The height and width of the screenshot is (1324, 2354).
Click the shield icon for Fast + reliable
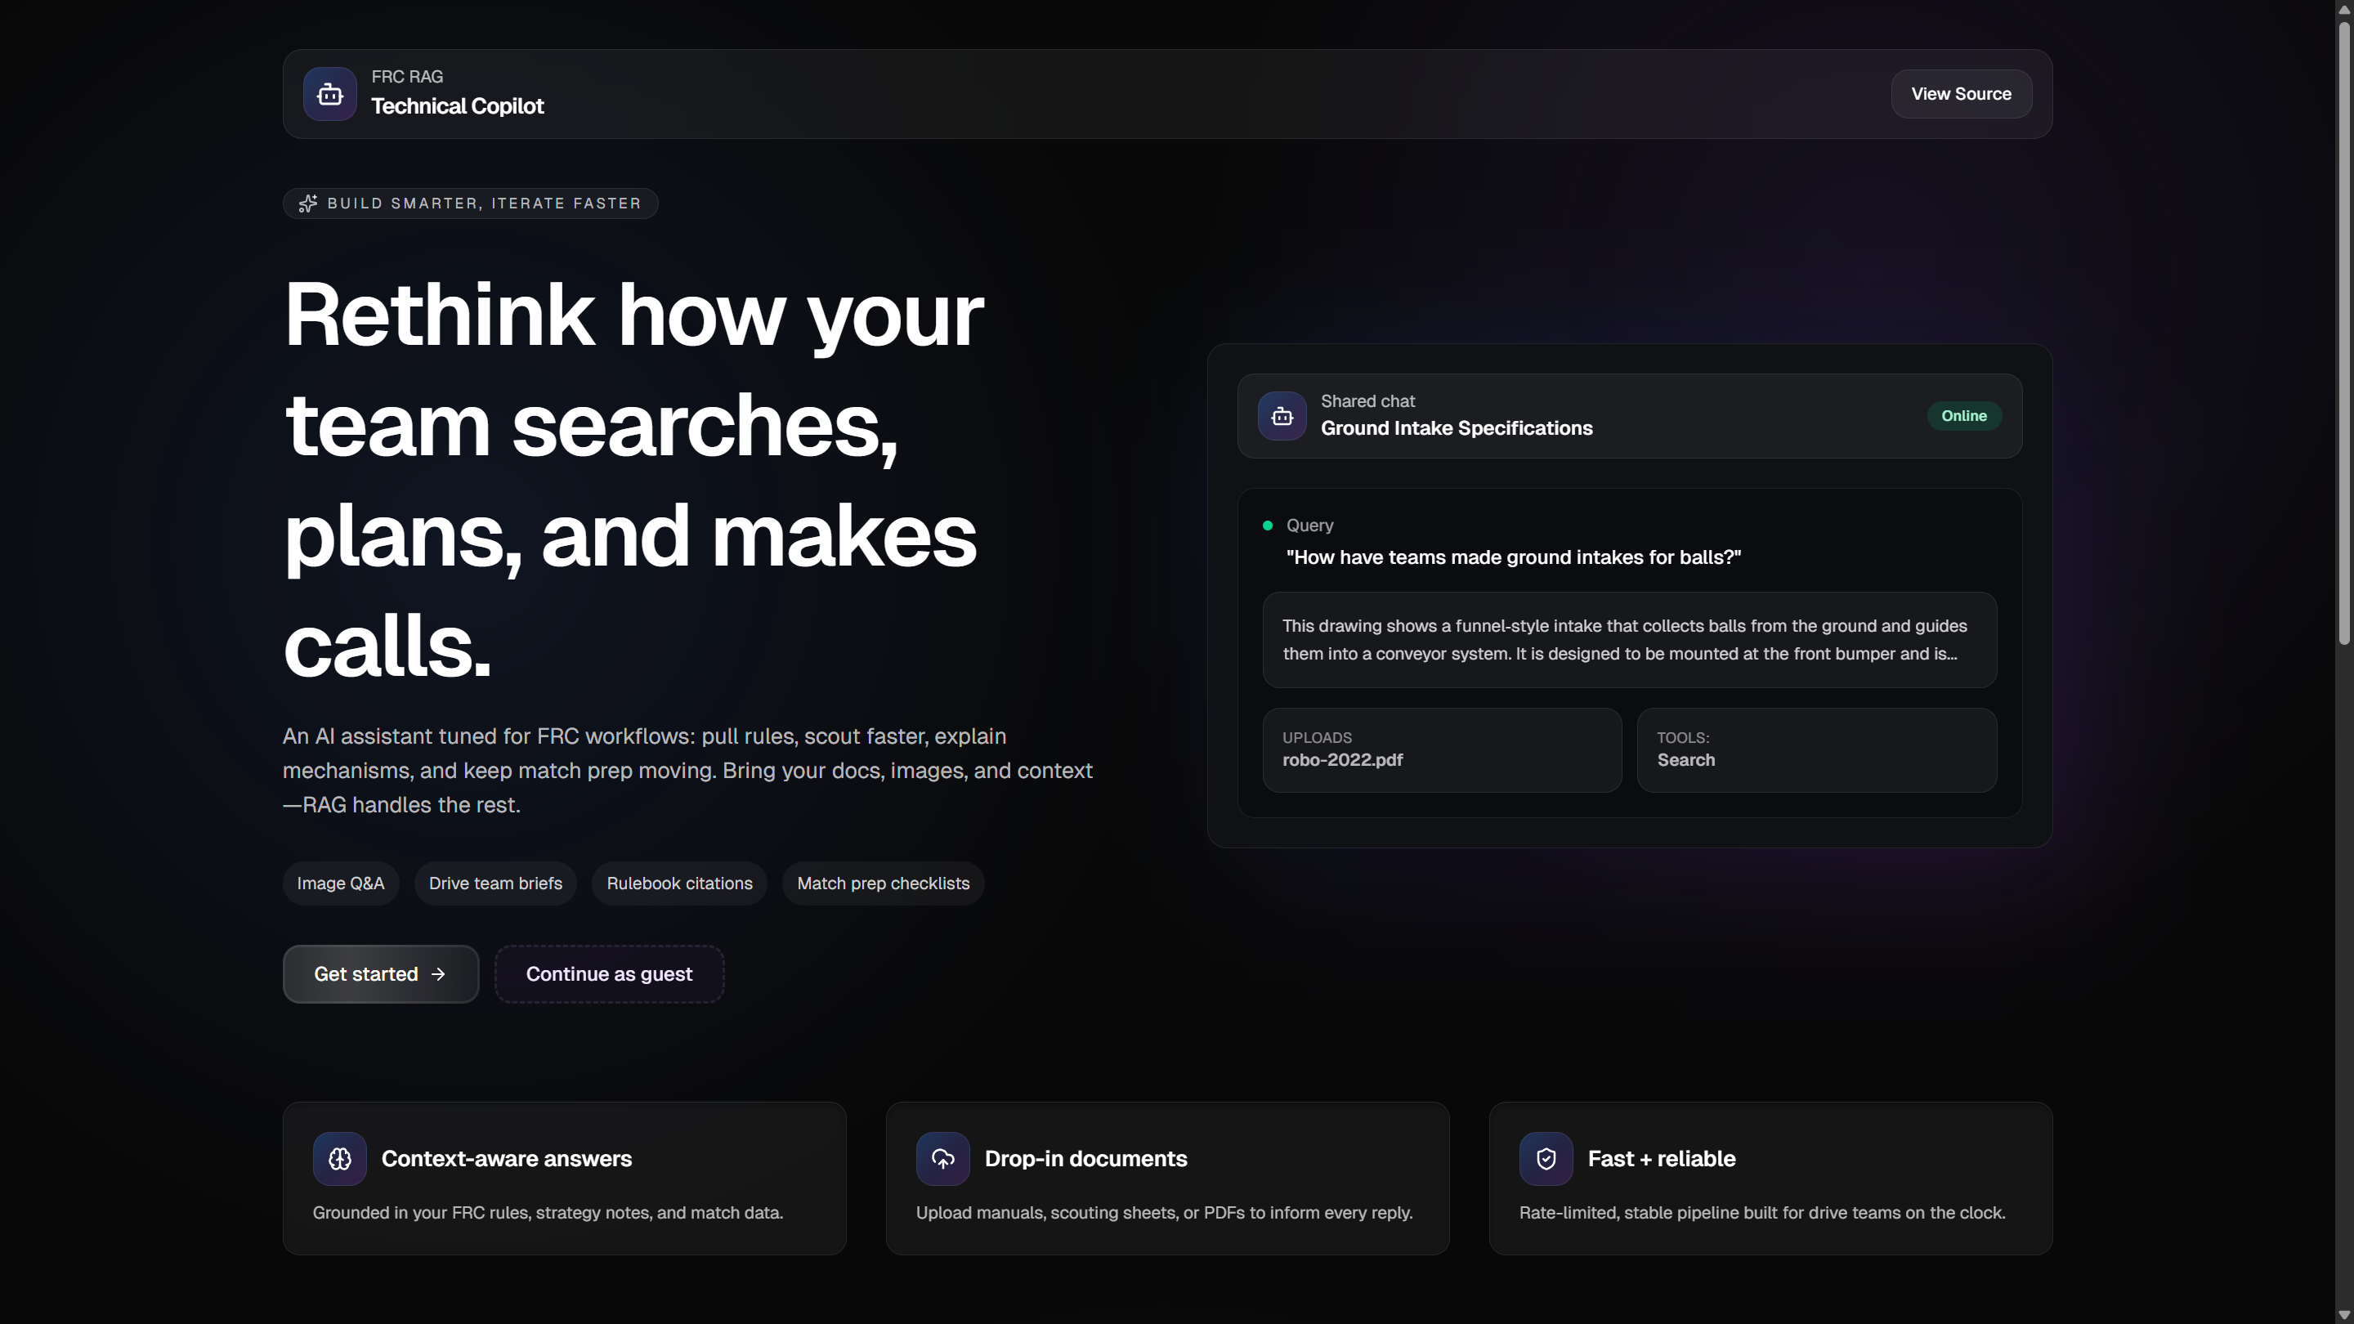coord(1546,1159)
